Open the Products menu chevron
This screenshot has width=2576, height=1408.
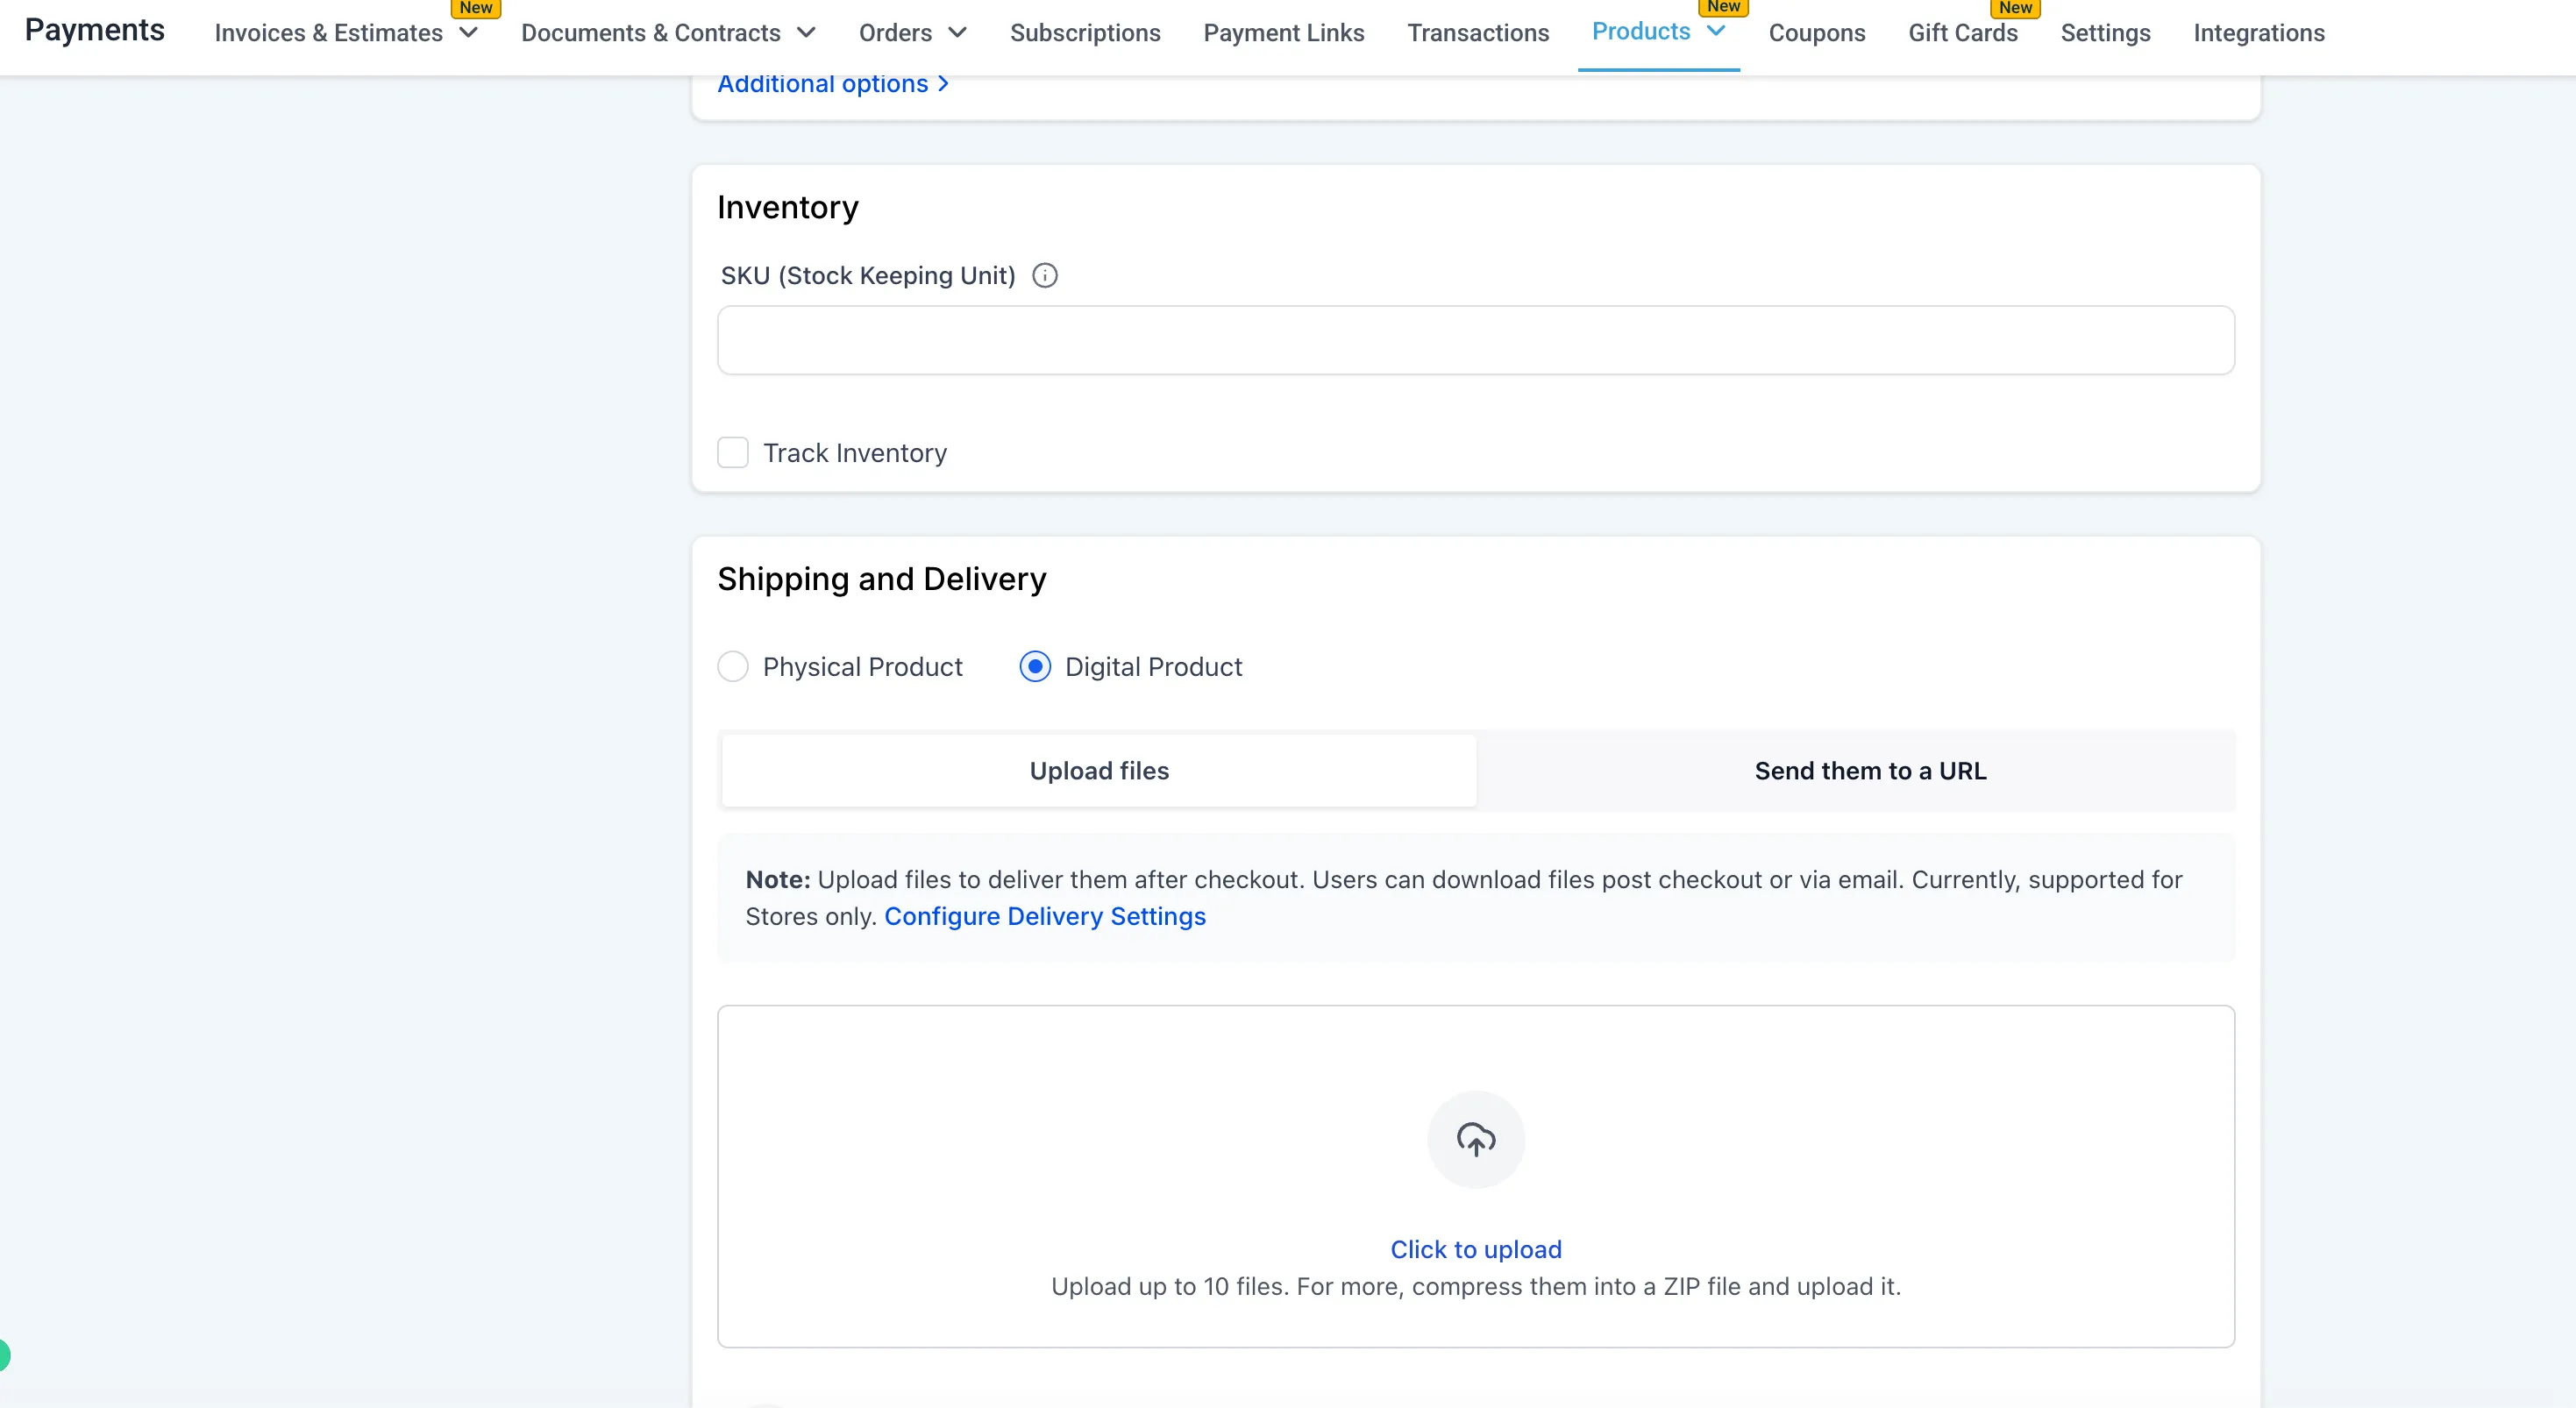[1716, 31]
